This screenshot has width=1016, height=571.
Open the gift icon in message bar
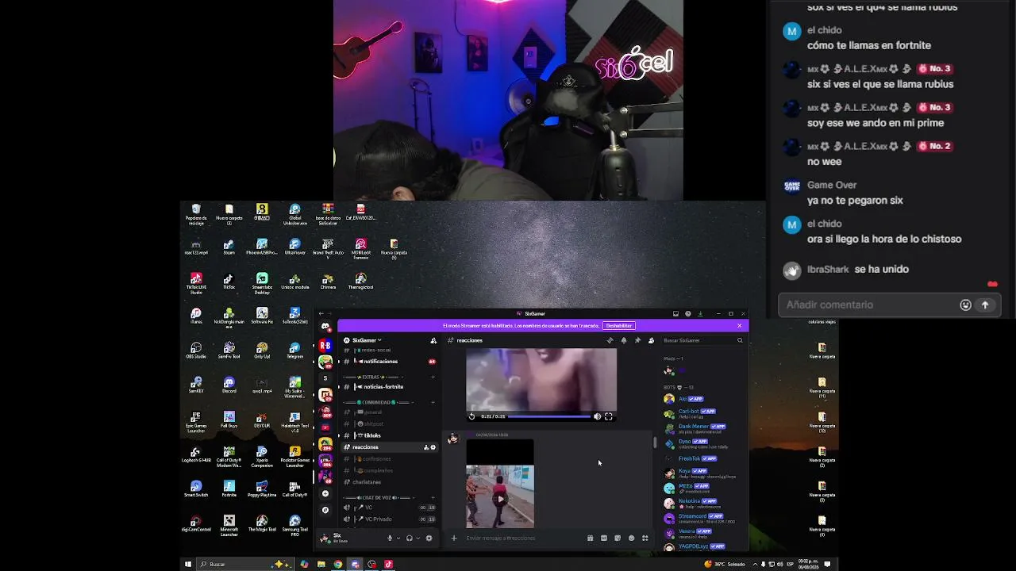coord(590,538)
